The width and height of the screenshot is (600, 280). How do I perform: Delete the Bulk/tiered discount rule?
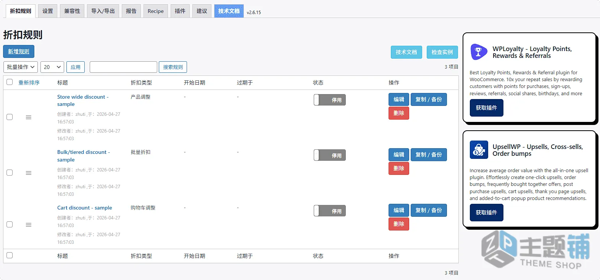pyautogui.click(x=399, y=168)
